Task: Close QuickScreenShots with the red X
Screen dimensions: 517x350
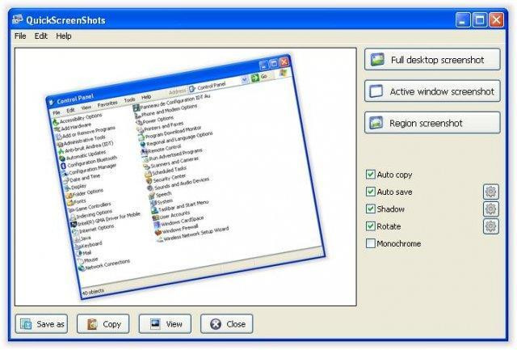Action: pos(496,19)
